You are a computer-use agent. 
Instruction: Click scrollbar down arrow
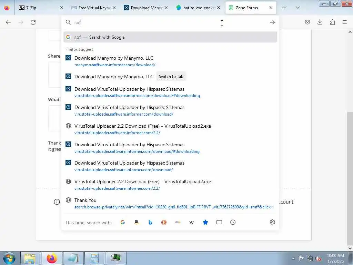point(350,248)
